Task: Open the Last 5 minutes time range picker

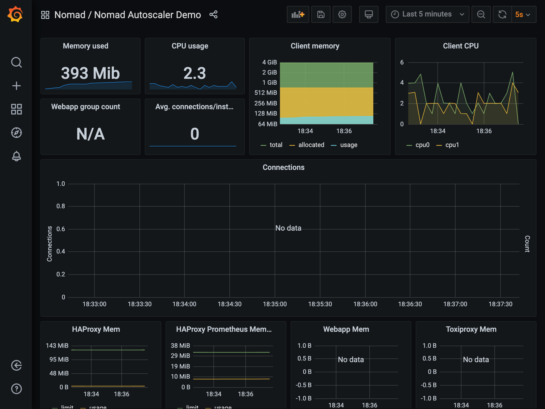Action: click(427, 14)
